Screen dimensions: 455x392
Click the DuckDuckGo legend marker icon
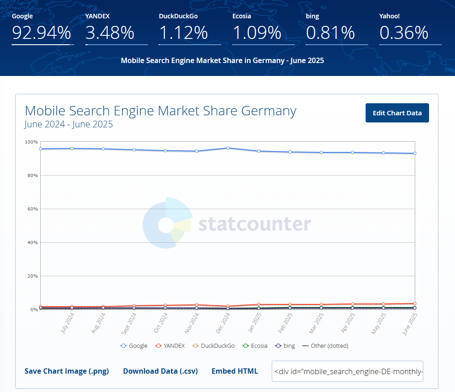pyautogui.click(x=195, y=346)
